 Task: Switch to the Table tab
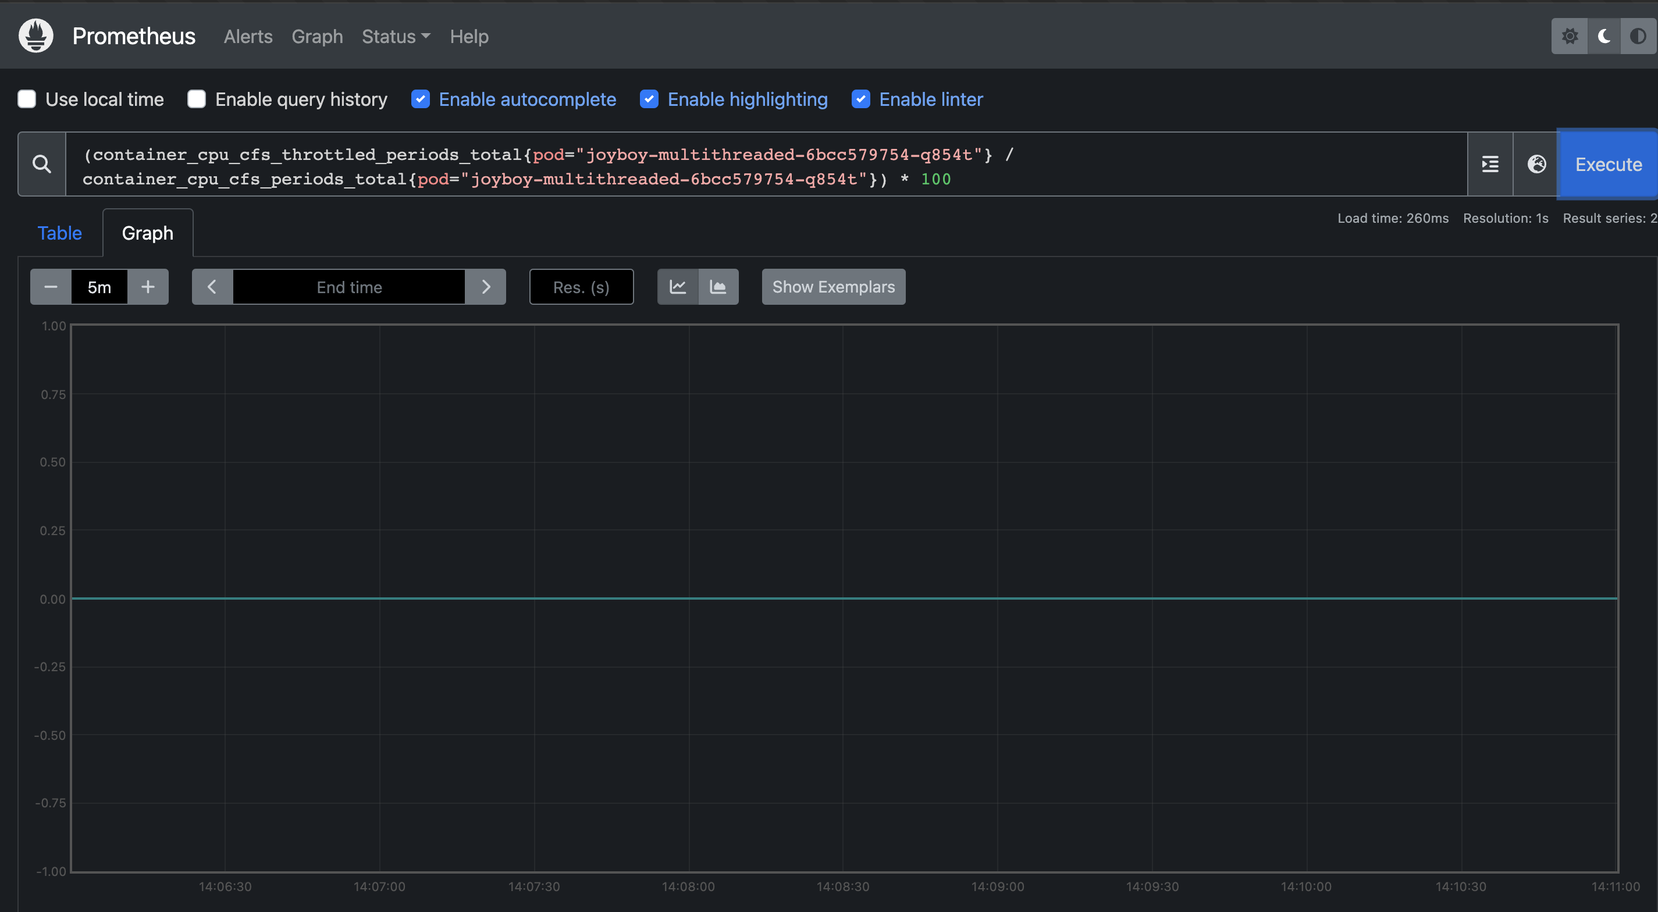point(58,233)
